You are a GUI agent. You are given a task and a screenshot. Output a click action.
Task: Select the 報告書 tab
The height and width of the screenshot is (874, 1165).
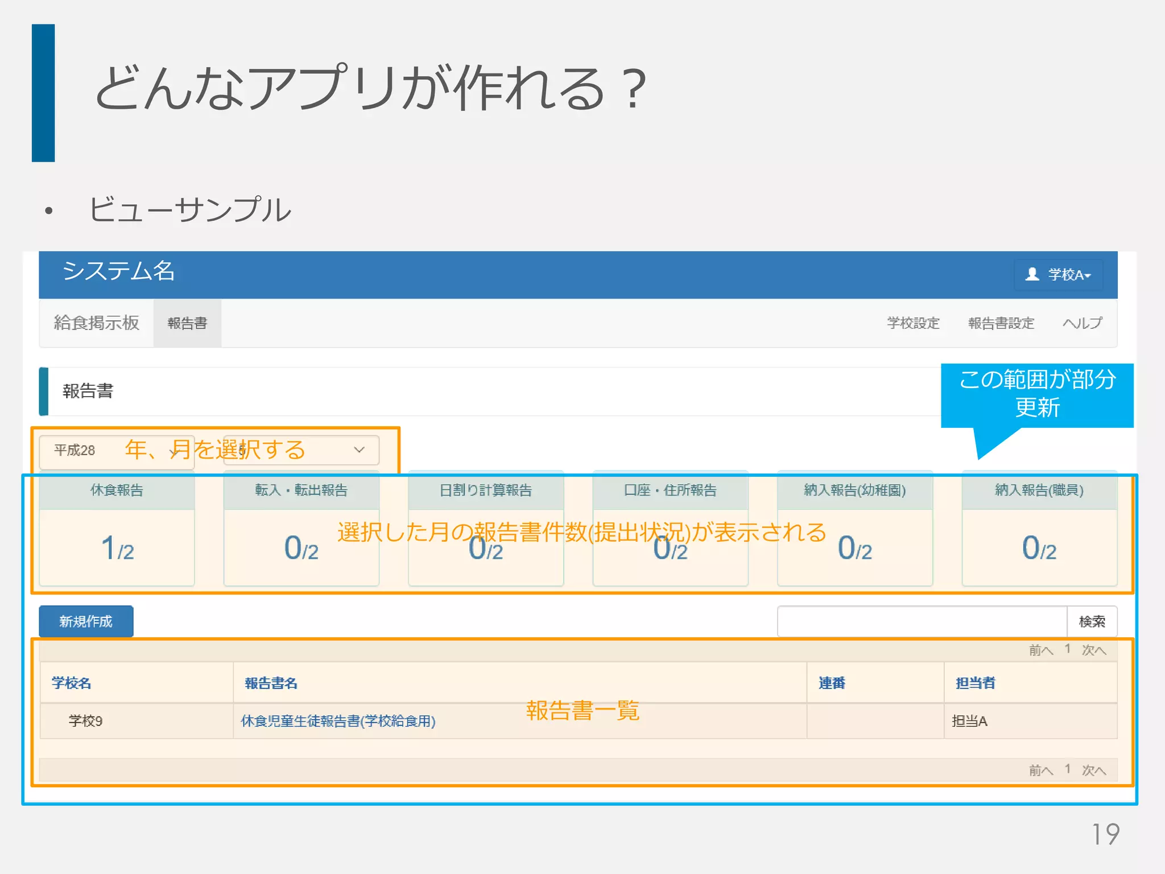(187, 323)
